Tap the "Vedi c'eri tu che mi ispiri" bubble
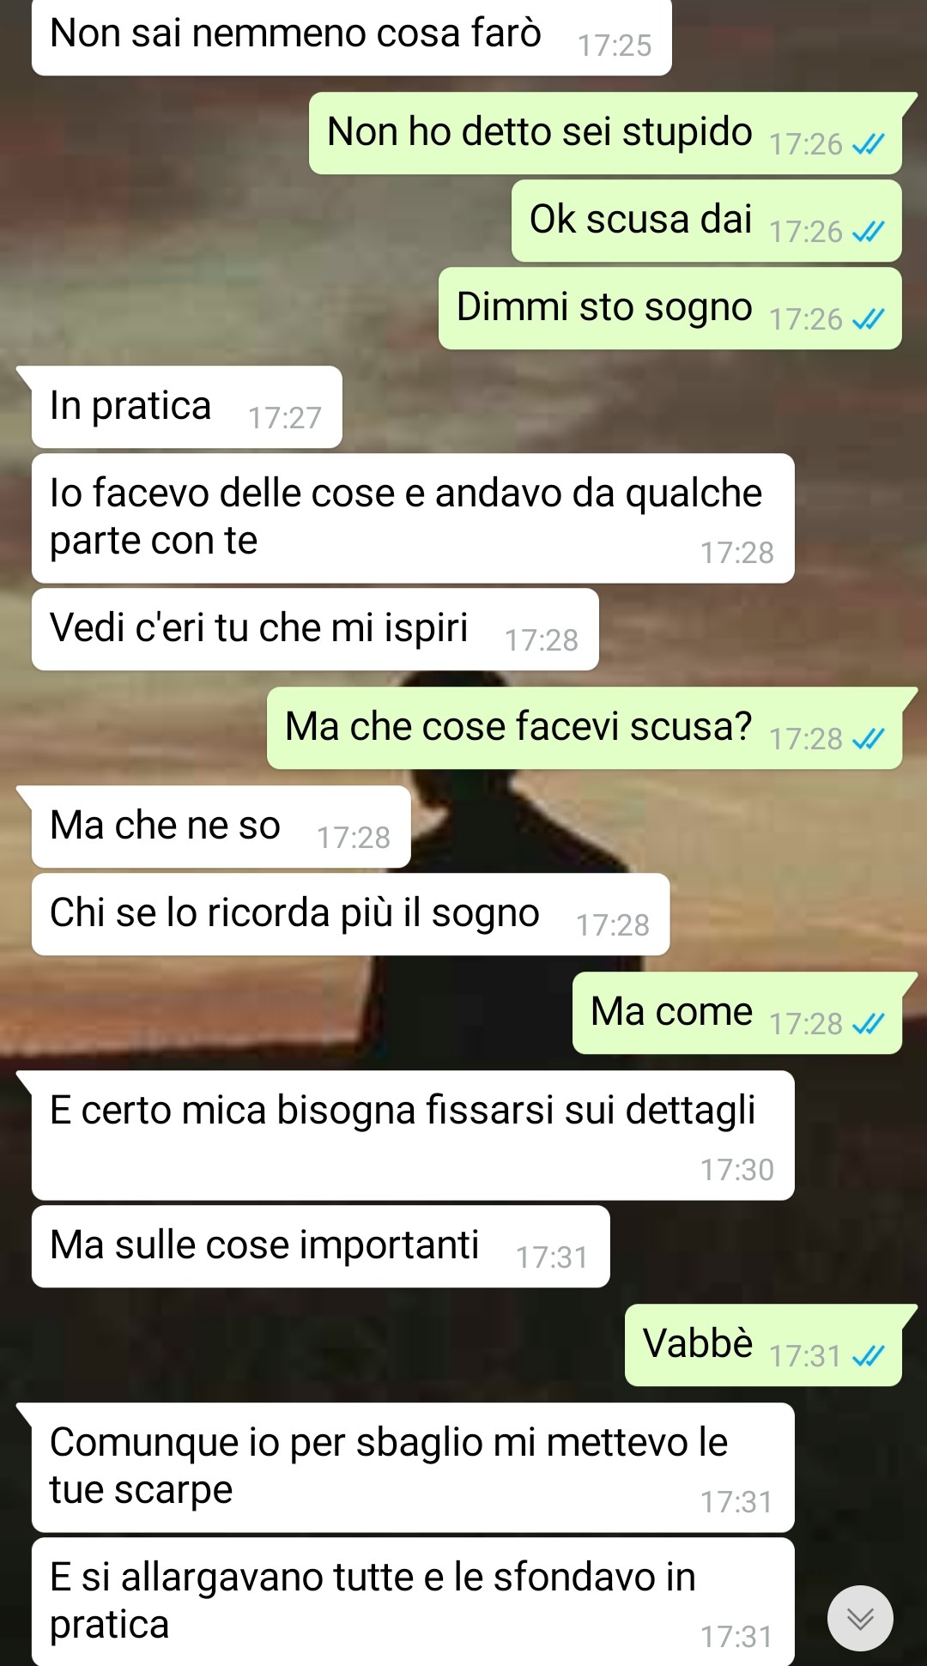 (x=315, y=629)
